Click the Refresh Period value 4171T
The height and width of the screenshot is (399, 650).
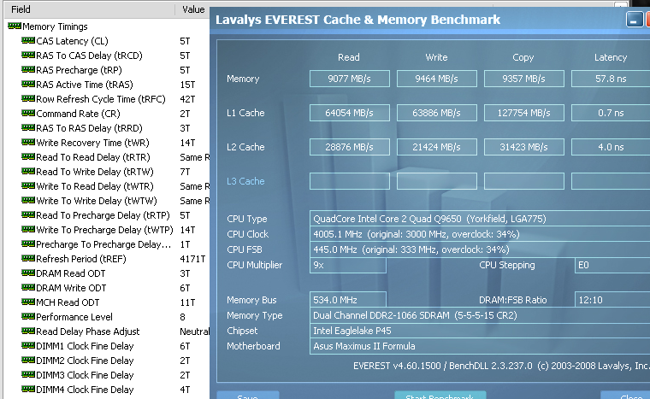click(192, 259)
